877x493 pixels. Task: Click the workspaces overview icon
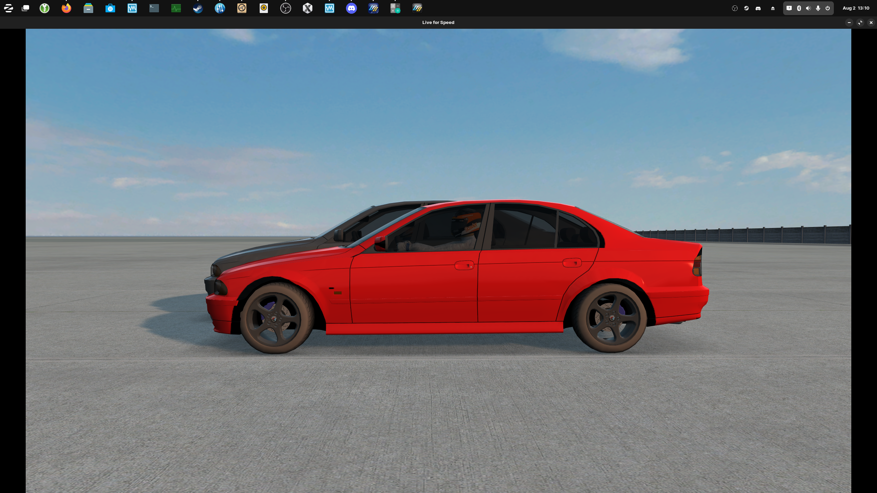click(25, 8)
